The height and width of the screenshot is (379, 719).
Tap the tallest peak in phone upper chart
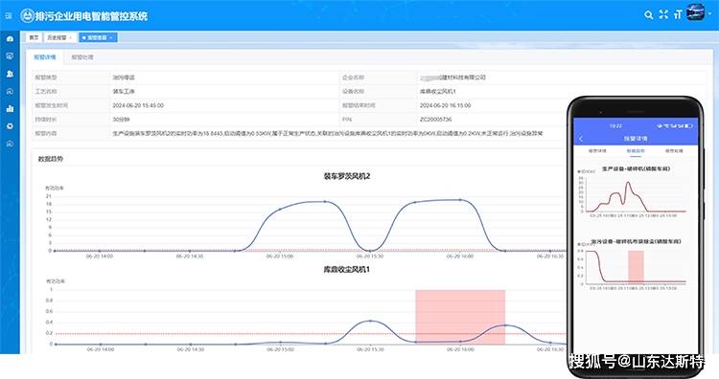pyautogui.click(x=628, y=183)
